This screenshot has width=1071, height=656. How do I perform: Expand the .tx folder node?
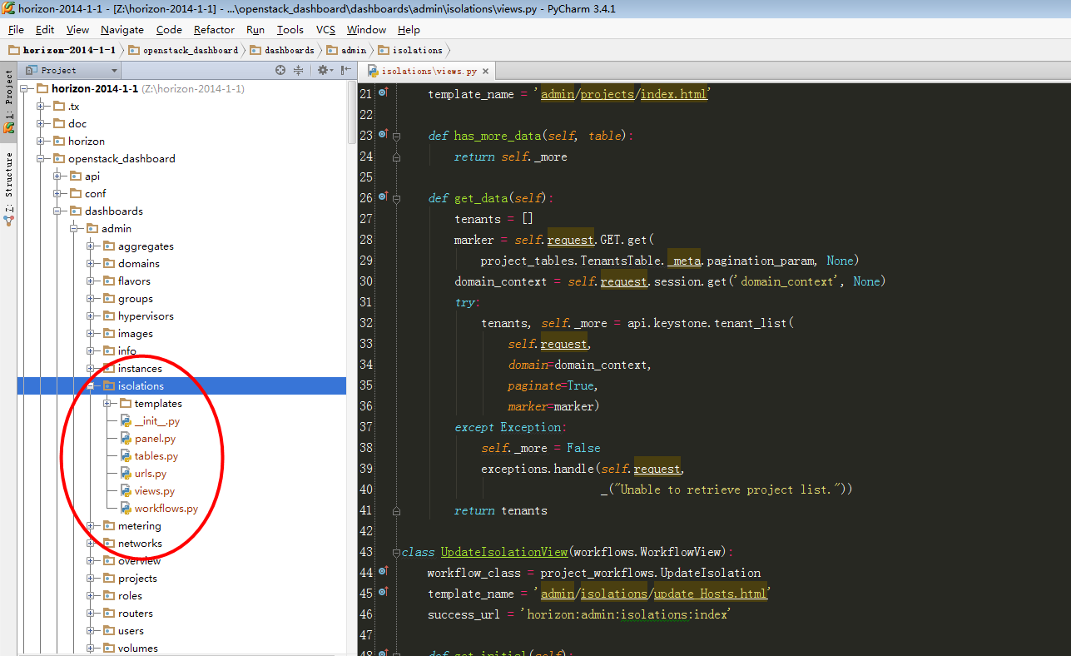[x=42, y=106]
